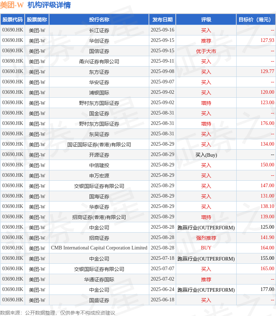Click target price 155.00
The width and height of the screenshot is (276, 316).
tap(267, 258)
